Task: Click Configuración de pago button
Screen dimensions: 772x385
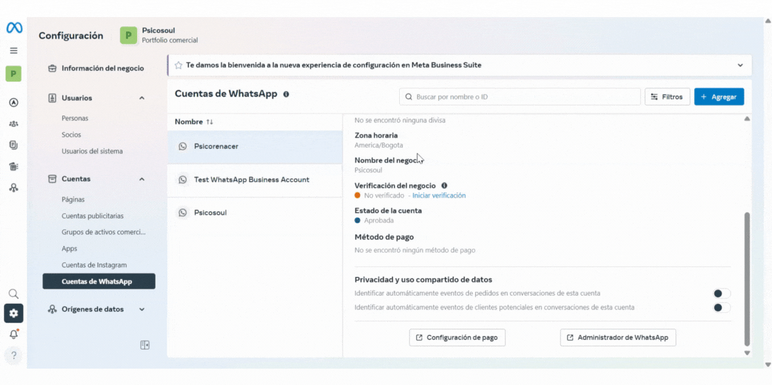Action: (x=457, y=338)
